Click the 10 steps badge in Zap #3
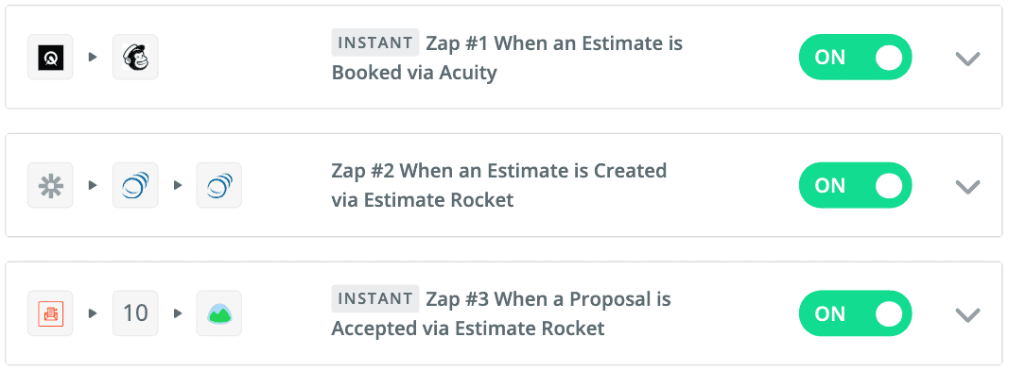This screenshot has height=371, width=1009. (x=135, y=313)
